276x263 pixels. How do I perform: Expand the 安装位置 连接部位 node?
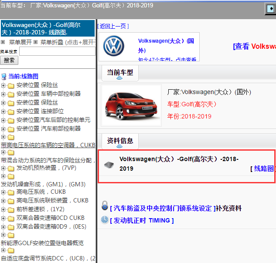(x=3, y=111)
